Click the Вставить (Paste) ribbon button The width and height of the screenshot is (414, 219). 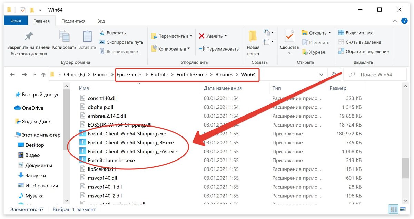click(x=87, y=40)
